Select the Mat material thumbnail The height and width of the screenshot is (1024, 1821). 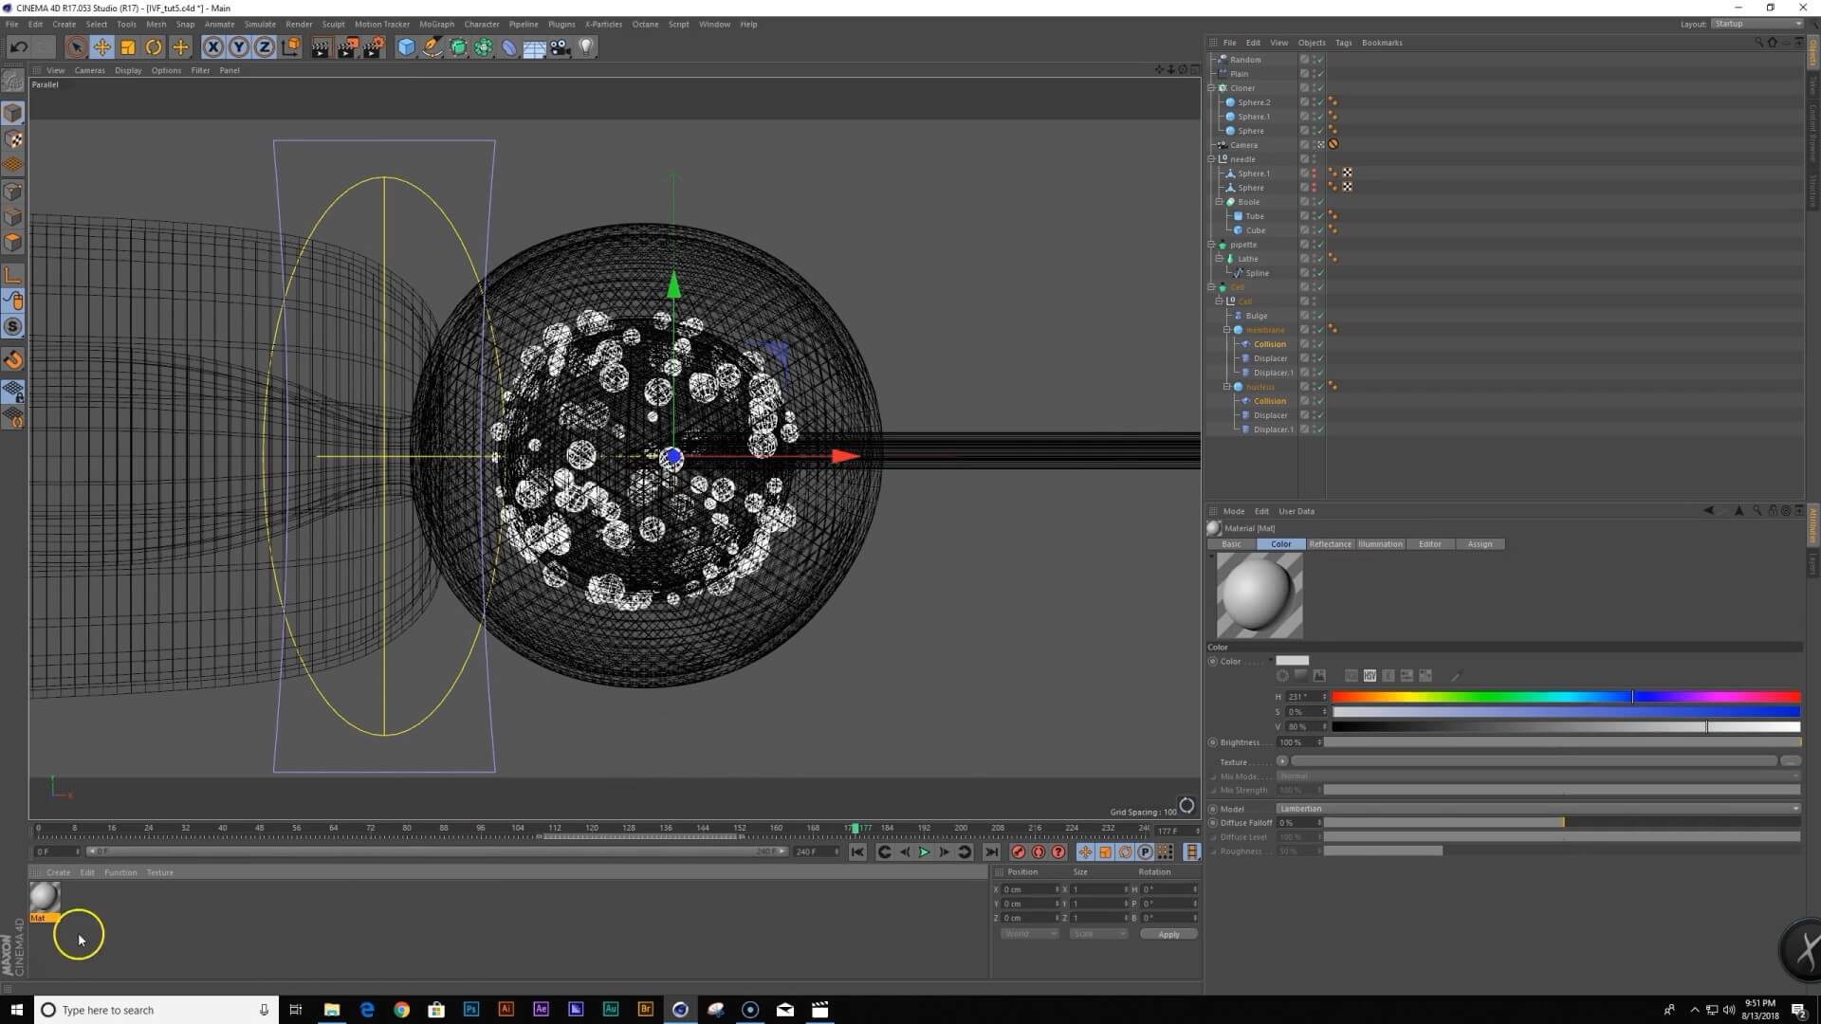(45, 897)
